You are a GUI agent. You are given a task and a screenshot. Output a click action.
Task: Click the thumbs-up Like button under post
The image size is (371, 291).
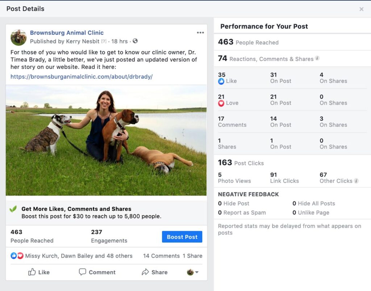[x=39, y=272]
